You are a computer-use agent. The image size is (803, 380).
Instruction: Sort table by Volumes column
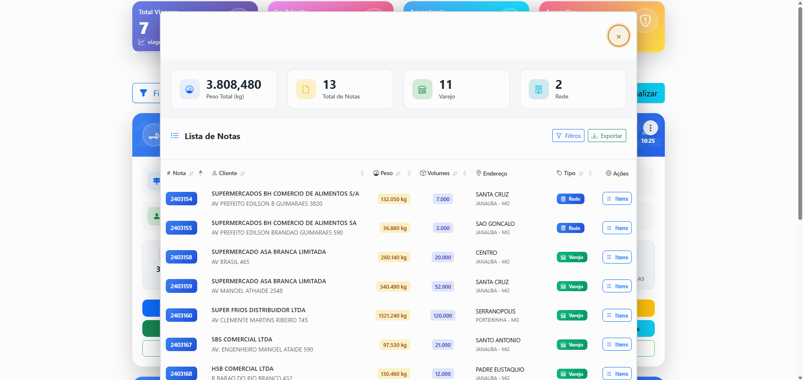tap(438, 173)
